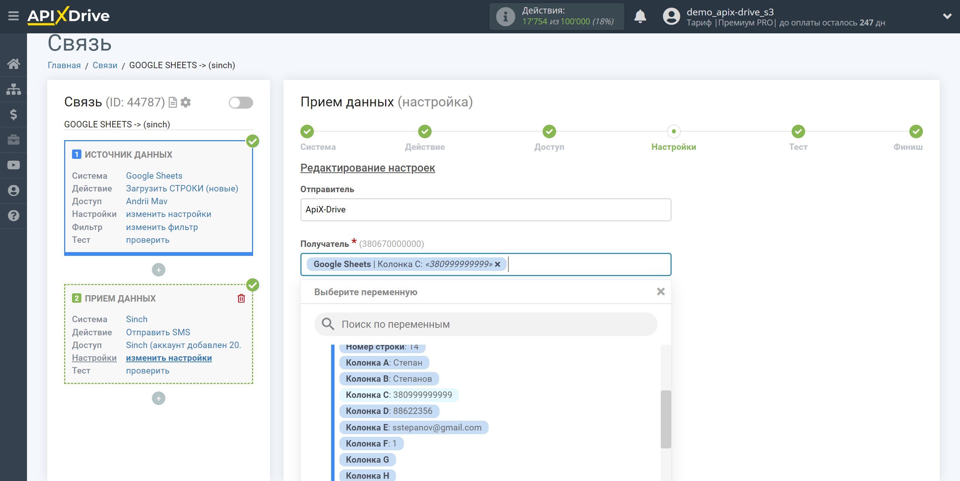Toggle the connection on/off switch
This screenshot has width=960, height=481.
tap(241, 103)
